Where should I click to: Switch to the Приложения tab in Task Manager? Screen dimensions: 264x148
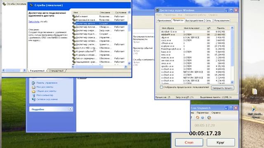point(164,21)
